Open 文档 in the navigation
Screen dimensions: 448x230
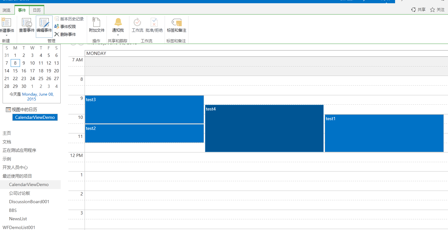[x=7, y=142]
